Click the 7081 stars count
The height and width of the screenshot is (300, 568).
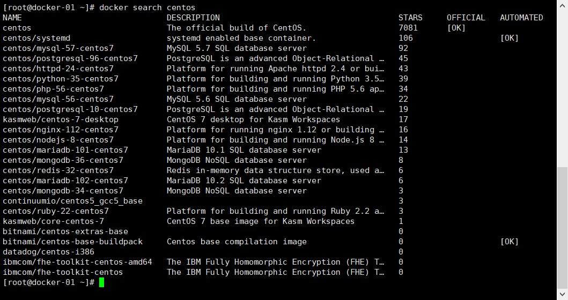408,28
